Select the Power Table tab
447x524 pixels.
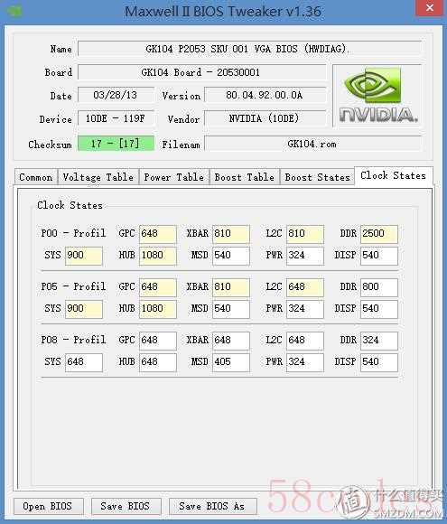[x=174, y=177]
